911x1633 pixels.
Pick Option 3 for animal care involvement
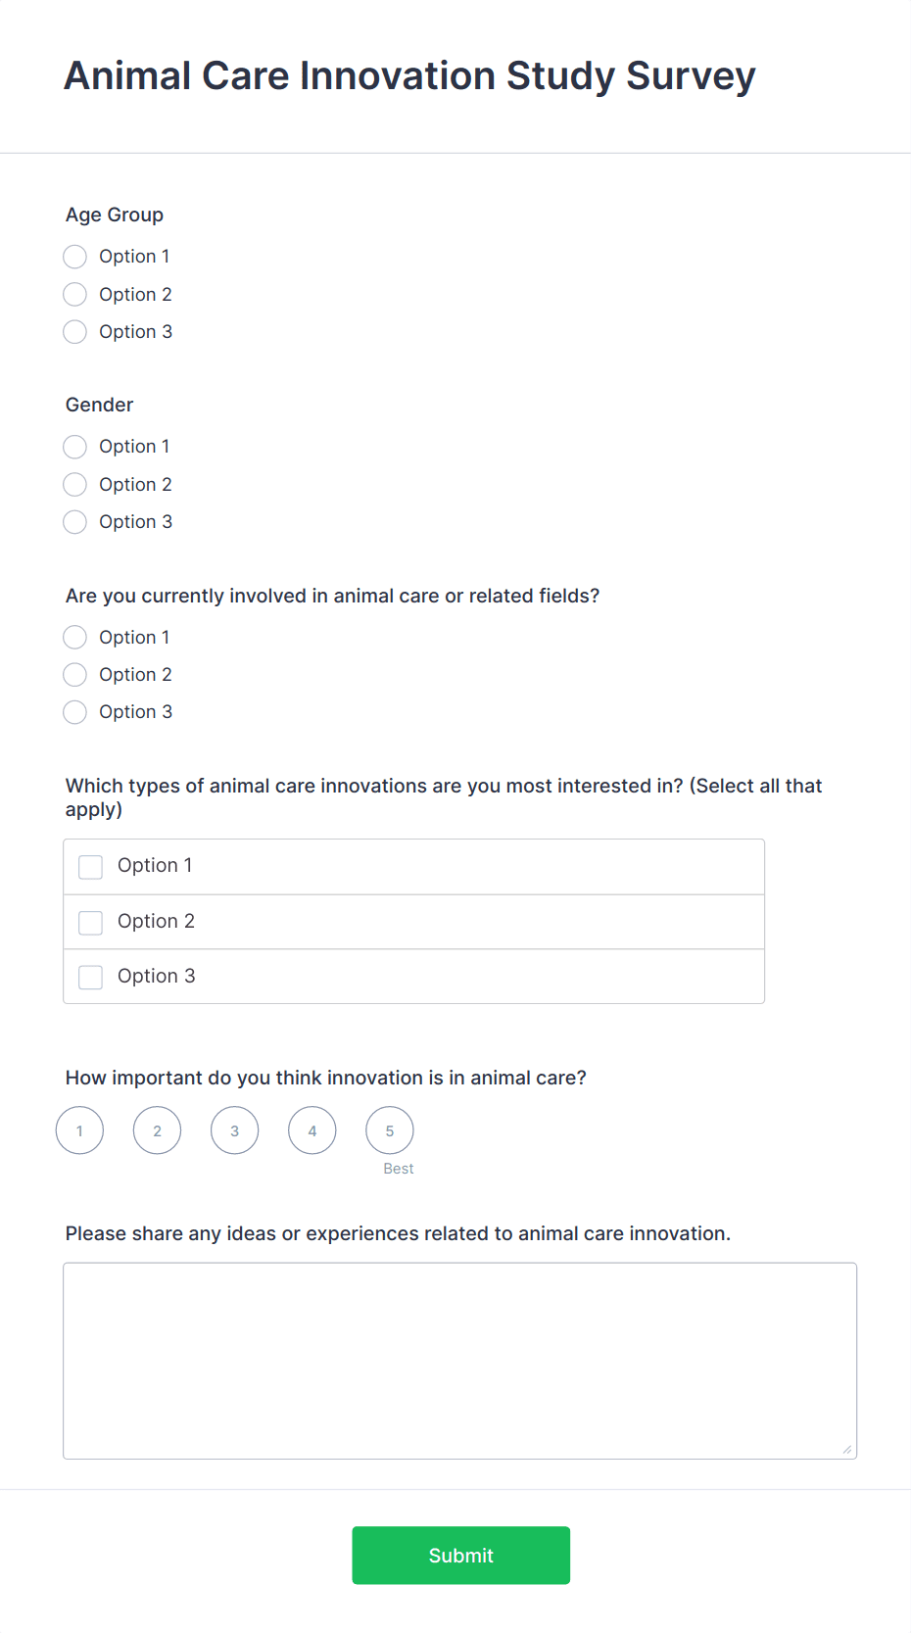pos(75,712)
